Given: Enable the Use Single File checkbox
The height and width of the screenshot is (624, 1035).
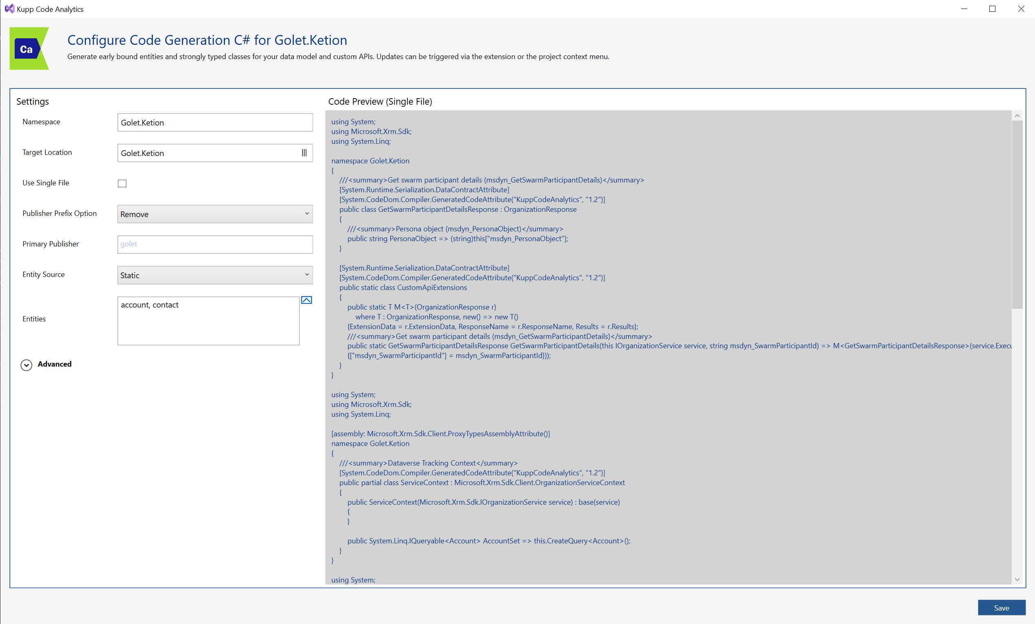Looking at the screenshot, I should [x=122, y=183].
